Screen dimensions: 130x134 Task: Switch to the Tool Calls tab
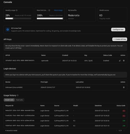[x=19, y=100]
